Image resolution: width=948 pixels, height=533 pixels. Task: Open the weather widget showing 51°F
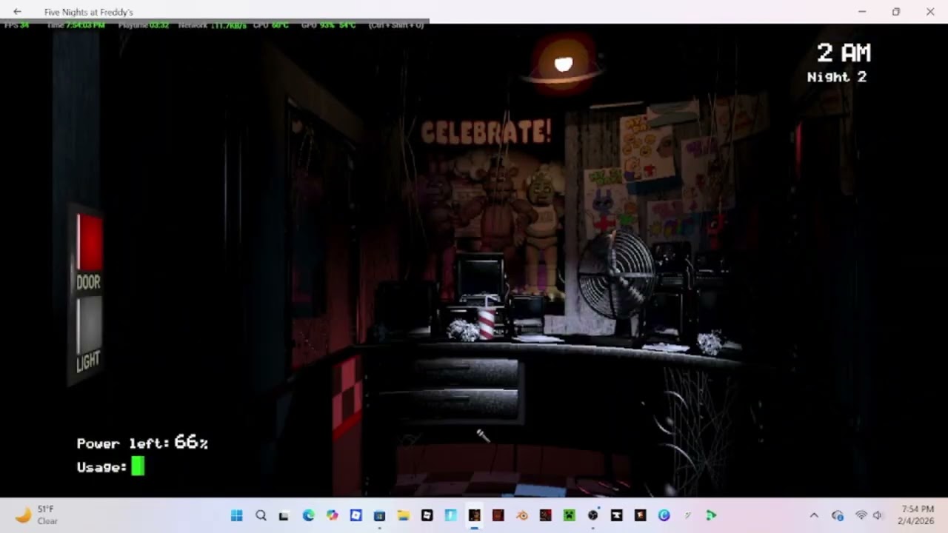tap(37, 515)
